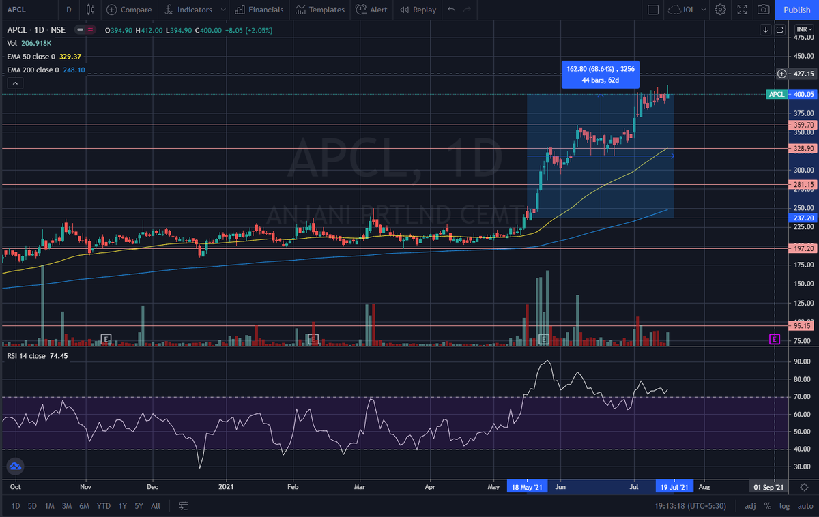Click the earnings E marker near June

point(544,339)
